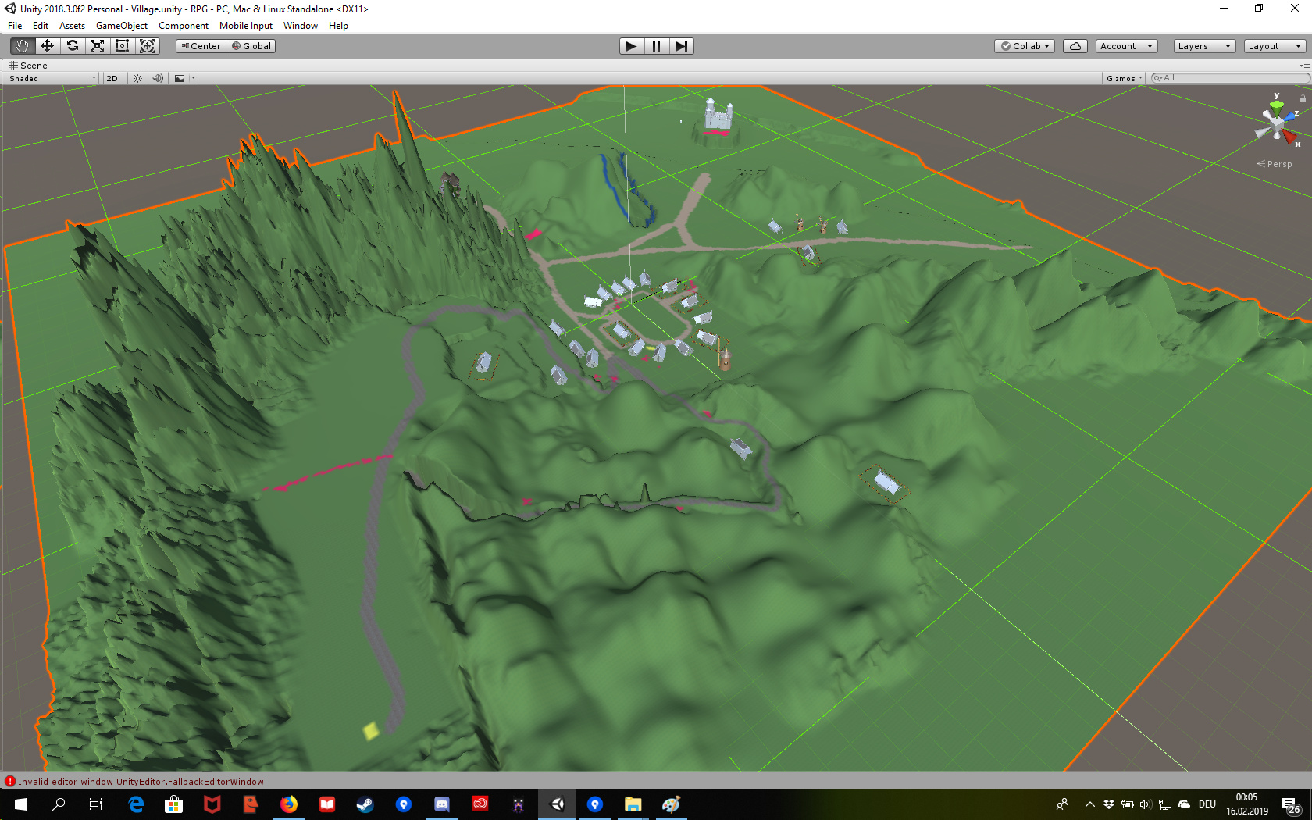
Task: Click the Unity taskbar icon
Action: [557, 804]
